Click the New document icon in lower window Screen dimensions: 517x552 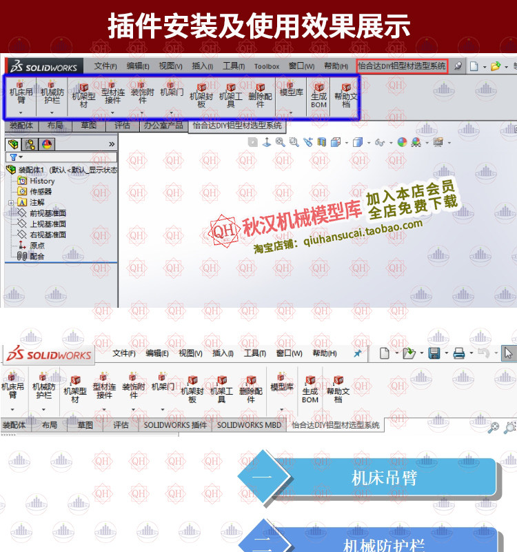[x=385, y=353]
